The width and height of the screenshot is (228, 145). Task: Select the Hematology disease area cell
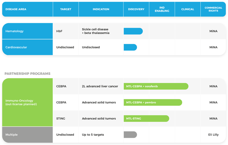pos(27,31)
